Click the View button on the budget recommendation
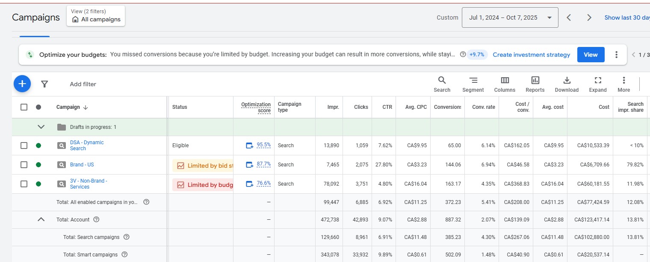The height and width of the screenshot is (262, 650). [591, 55]
